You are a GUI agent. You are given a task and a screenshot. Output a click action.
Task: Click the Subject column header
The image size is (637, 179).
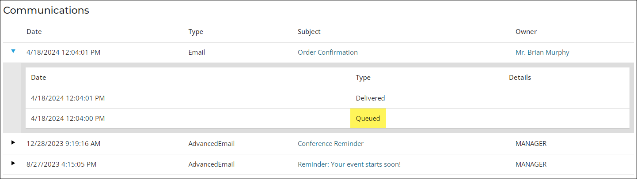[x=309, y=32]
